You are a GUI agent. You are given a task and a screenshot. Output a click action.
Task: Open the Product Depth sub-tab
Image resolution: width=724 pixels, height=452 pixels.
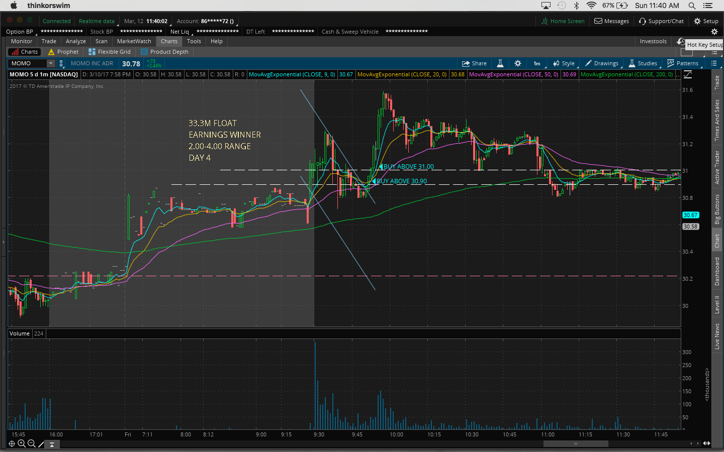pyautogui.click(x=165, y=52)
